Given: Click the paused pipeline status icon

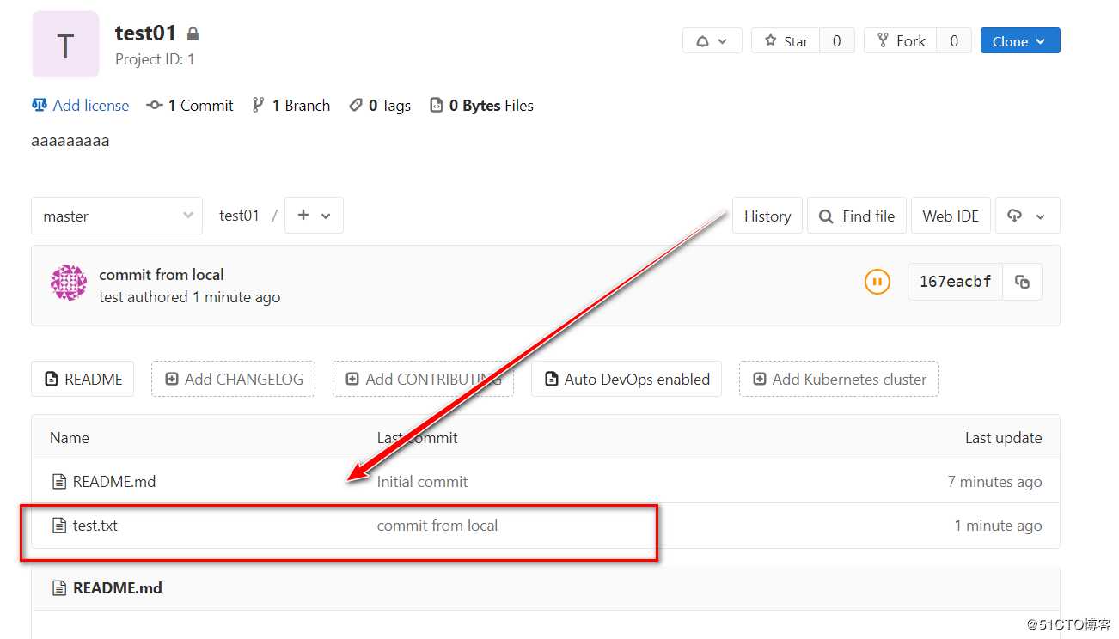Looking at the screenshot, I should [x=877, y=281].
